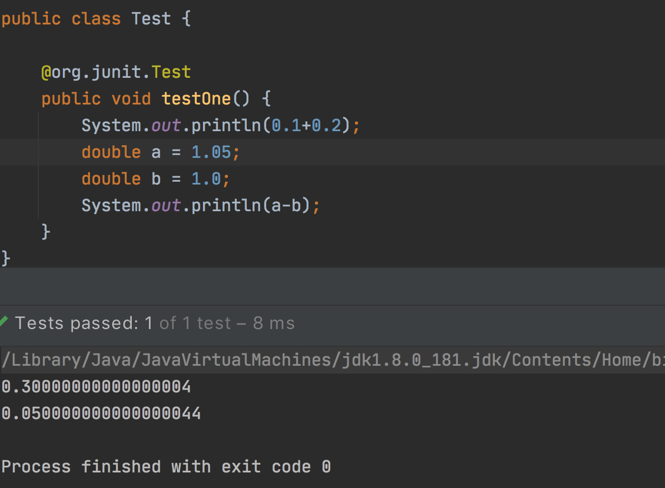The width and height of the screenshot is (665, 488).
Task: Click the 'Tests passed: 1' status text
Action: coord(83,323)
